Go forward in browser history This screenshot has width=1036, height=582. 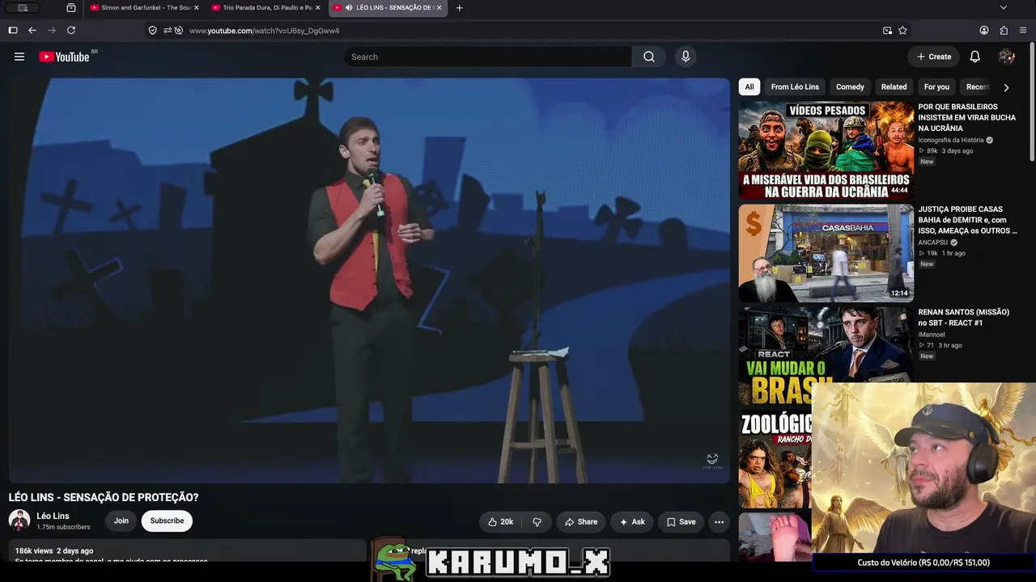point(52,30)
